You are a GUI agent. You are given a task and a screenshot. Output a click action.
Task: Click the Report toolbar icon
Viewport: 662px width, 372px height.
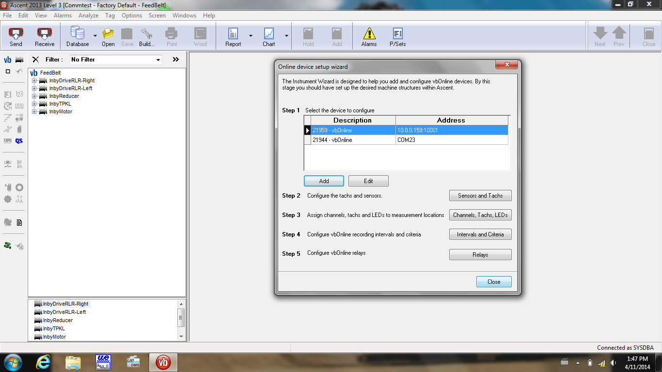233,37
